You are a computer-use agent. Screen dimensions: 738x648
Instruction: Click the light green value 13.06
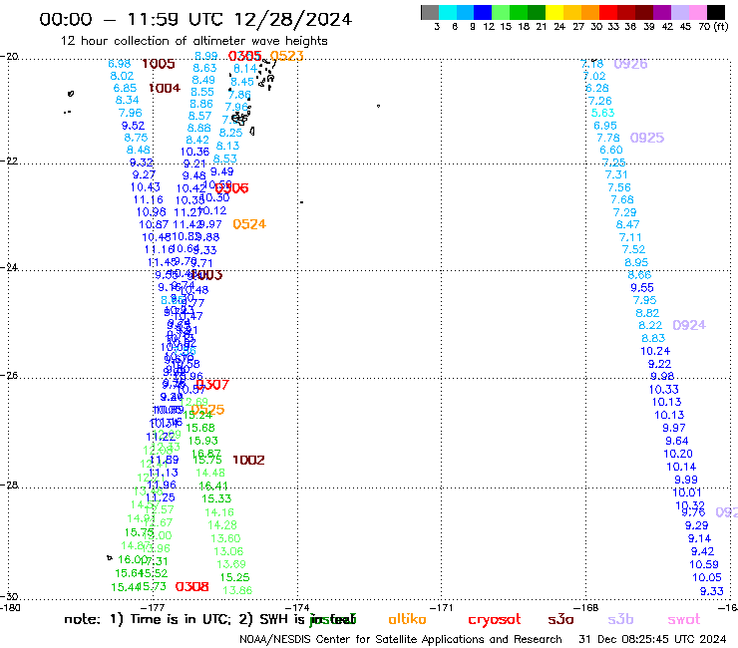pos(228,551)
